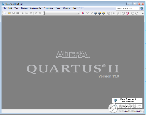Paste from clipboard using the toolbar icon
This screenshot has width=146, height=115.
[31, 13]
